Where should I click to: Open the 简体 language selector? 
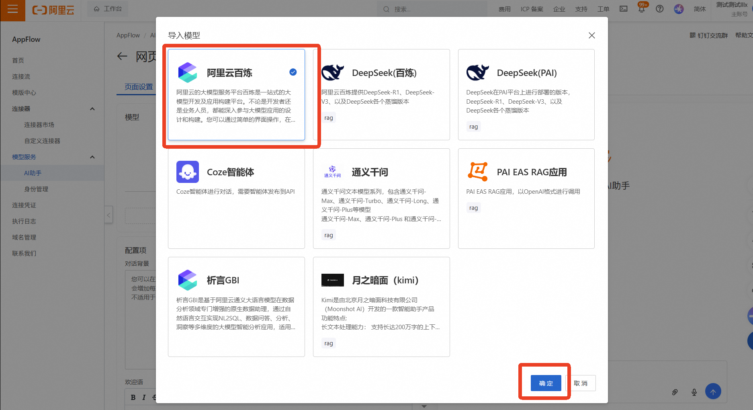tap(700, 9)
